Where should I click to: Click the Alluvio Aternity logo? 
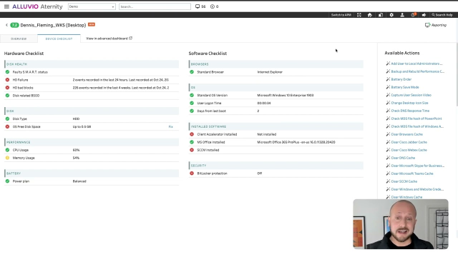pos(37,6)
